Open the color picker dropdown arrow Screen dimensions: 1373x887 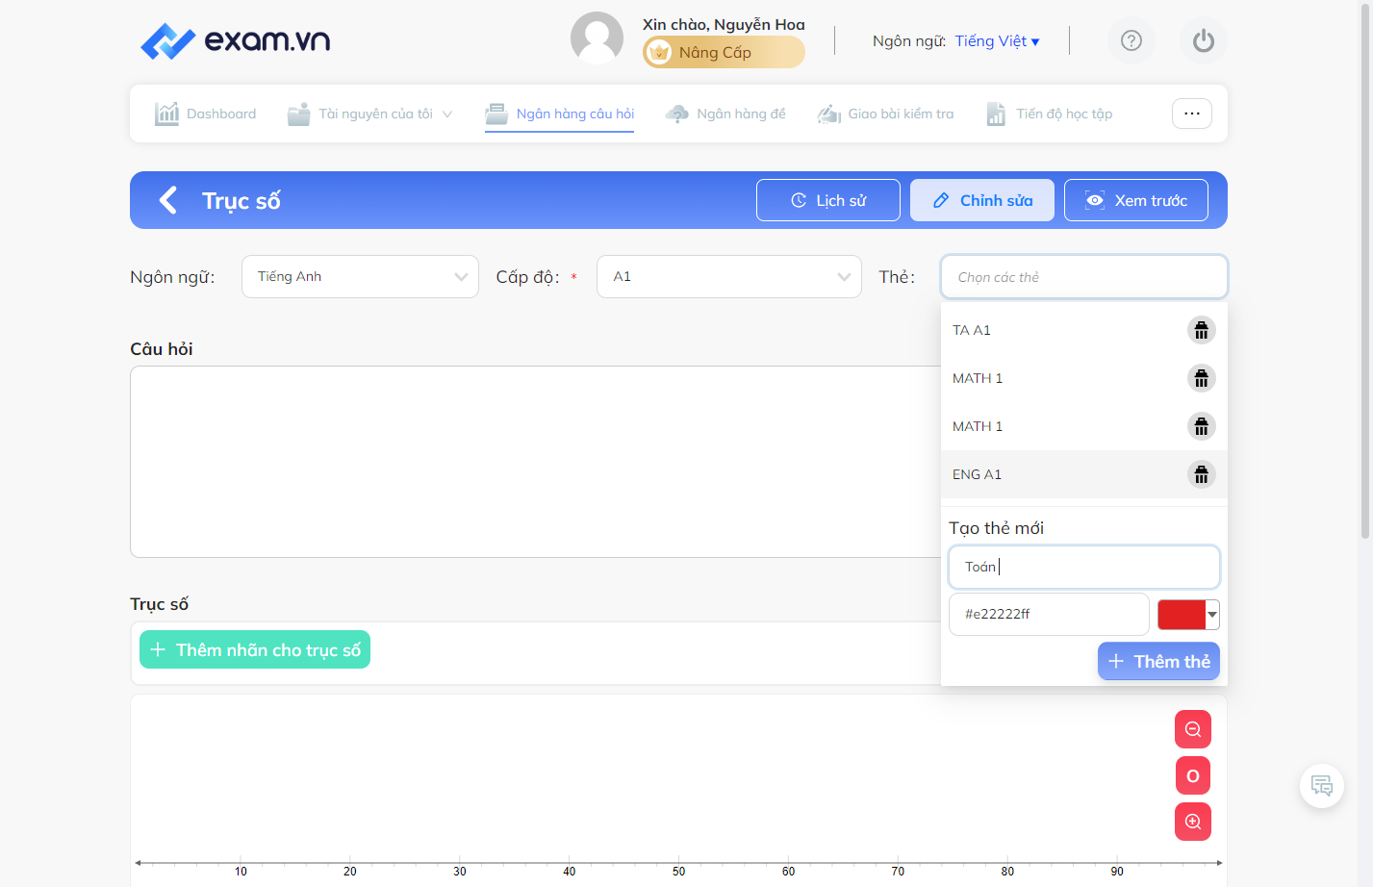1212,615
